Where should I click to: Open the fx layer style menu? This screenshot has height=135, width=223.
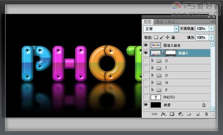(163, 114)
